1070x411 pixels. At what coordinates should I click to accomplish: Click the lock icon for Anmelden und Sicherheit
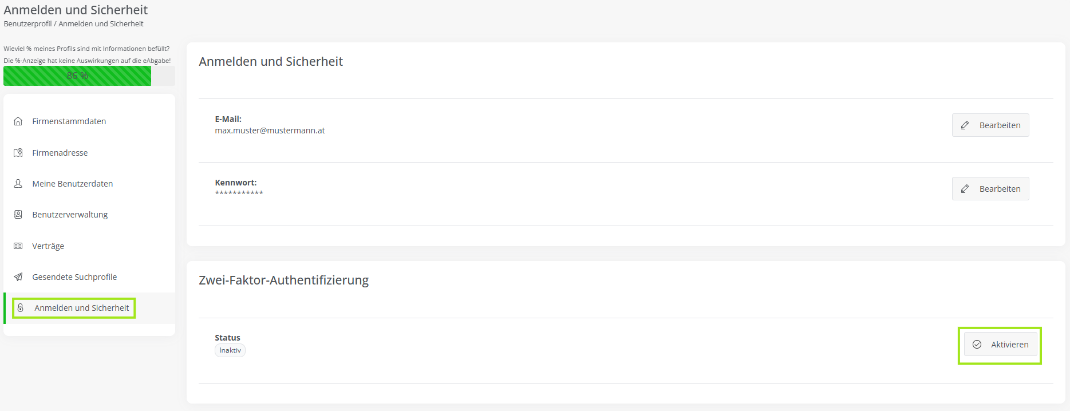pyautogui.click(x=21, y=308)
